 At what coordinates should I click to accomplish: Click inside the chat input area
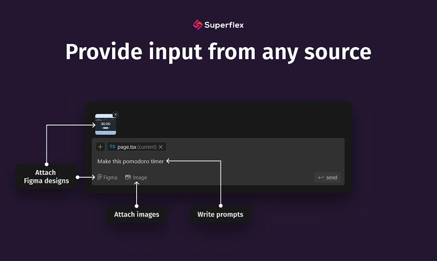213,162
